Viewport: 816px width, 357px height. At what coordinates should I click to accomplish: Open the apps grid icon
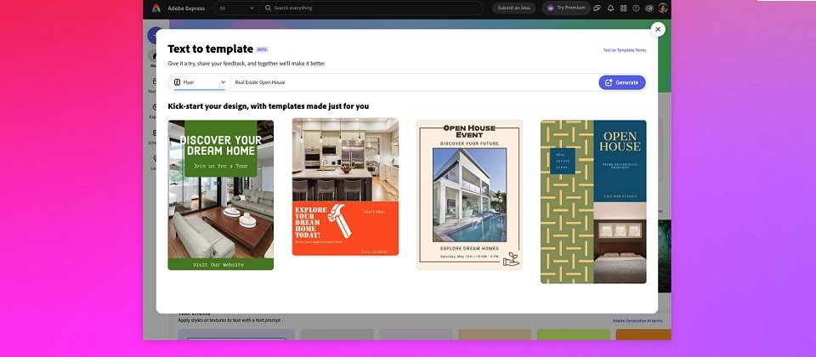[623, 8]
